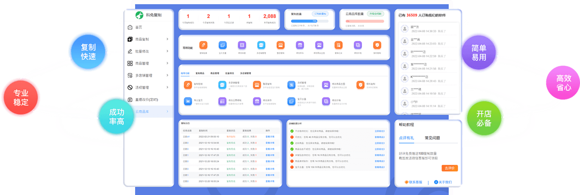
Task: Click the 复制链接 icon in 常用功能 row
Action: (203, 45)
